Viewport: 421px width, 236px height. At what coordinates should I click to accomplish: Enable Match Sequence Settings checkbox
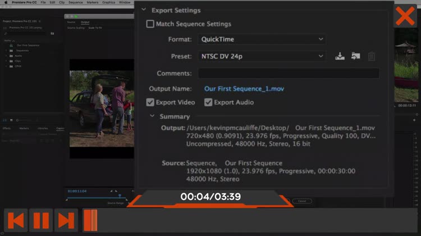click(x=150, y=24)
